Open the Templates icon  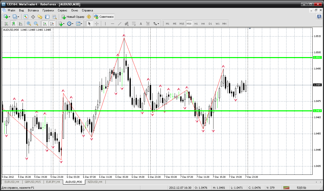click(78, 24)
